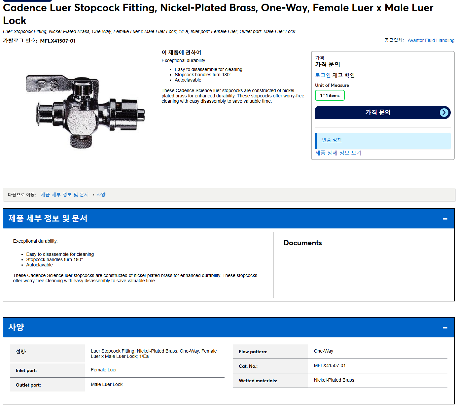The width and height of the screenshot is (457, 411).
Task: Click the 이 제품에 관하여 heading
Action: tap(181, 53)
